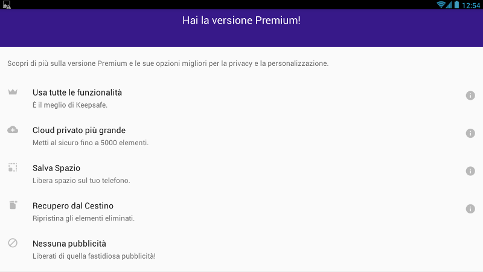
Task: Tap the Libera spazio sul tuo telefono text
Action: click(82, 180)
